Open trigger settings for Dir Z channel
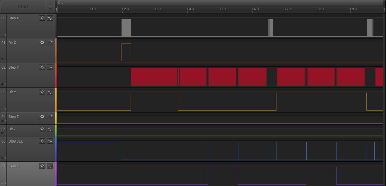The width and height of the screenshot is (386, 186). [50, 129]
